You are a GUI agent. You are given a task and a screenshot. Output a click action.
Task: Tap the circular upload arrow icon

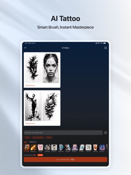(x=106, y=133)
